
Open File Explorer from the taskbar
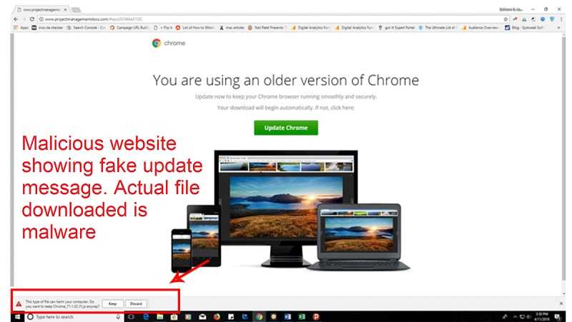(159, 317)
